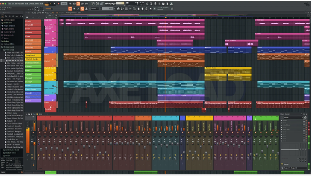Click the microphone recording icon
Viewport: 311px width, 176px height.
[155, 4]
